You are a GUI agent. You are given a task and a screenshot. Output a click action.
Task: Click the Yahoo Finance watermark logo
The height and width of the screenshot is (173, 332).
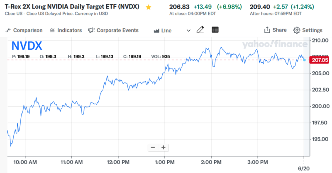[x=273, y=45]
